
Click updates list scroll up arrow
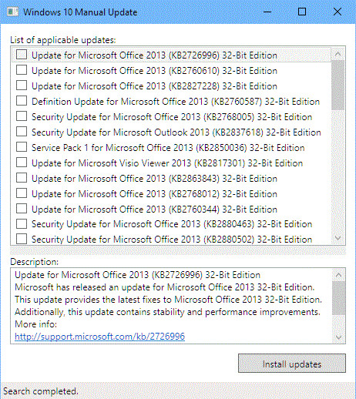click(x=338, y=54)
